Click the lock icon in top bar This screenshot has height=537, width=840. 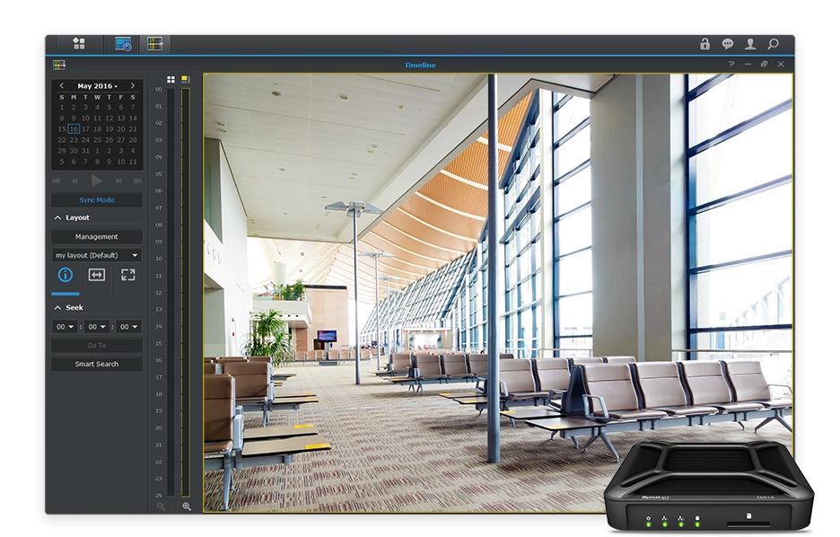[x=705, y=44]
